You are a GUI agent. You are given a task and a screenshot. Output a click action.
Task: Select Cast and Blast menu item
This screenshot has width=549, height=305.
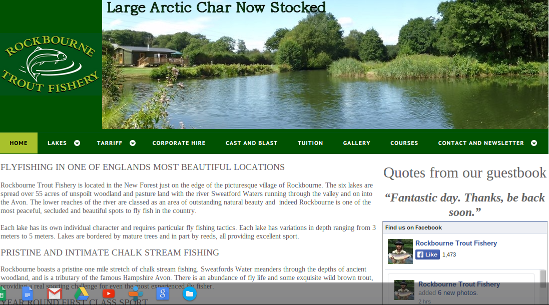251,143
